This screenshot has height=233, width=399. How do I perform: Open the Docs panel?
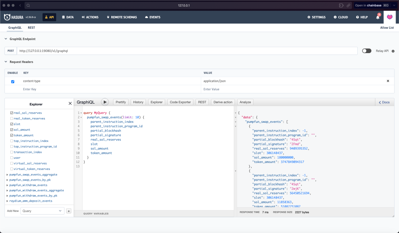click(384, 102)
